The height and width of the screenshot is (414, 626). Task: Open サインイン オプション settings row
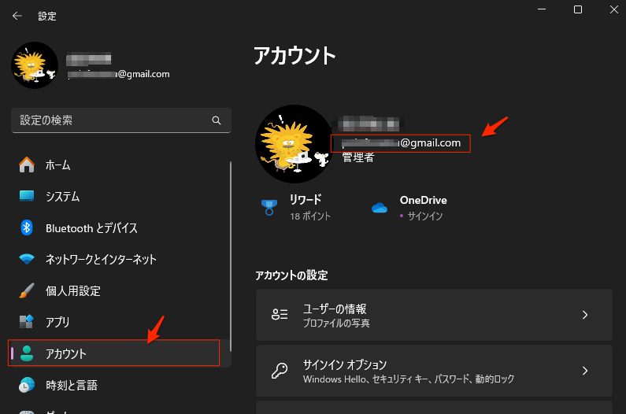coord(434,371)
